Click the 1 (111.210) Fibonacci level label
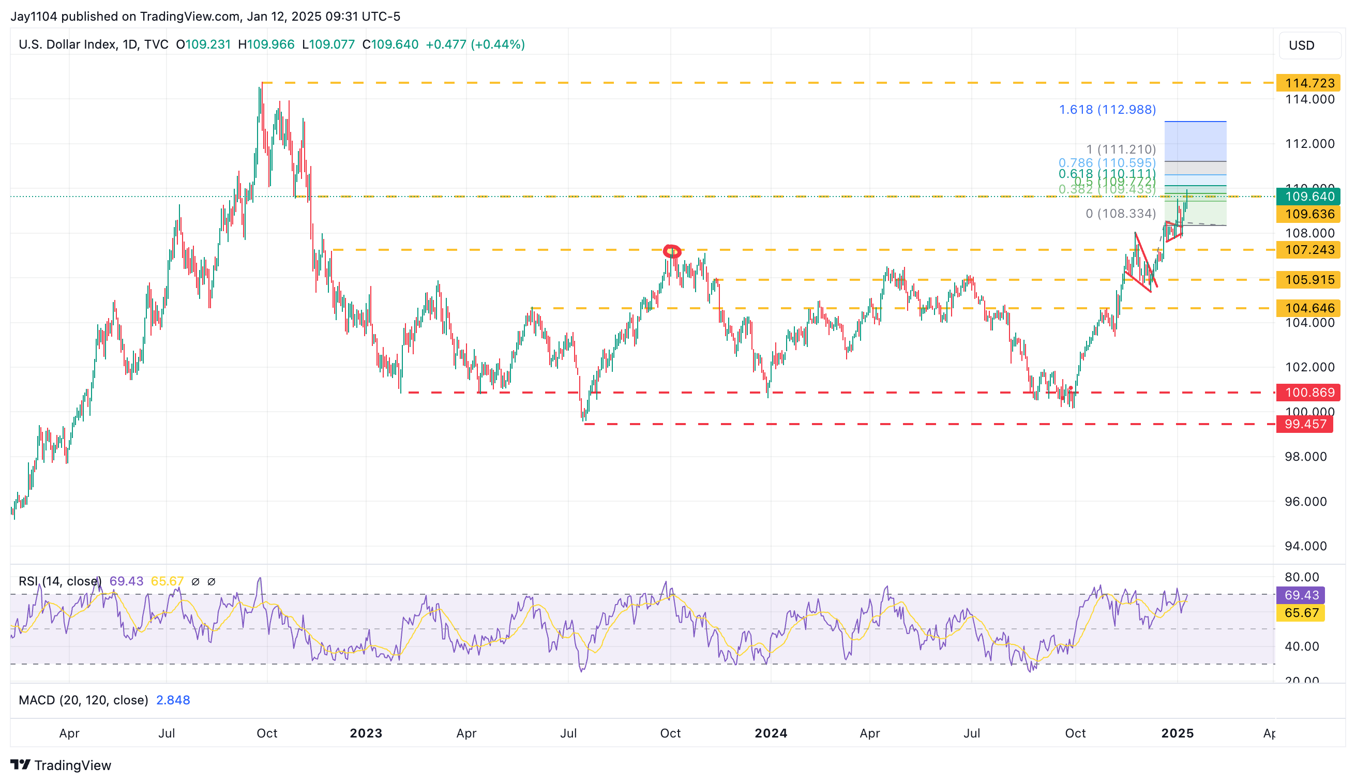 pyautogui.click(x=1121, y=149)
